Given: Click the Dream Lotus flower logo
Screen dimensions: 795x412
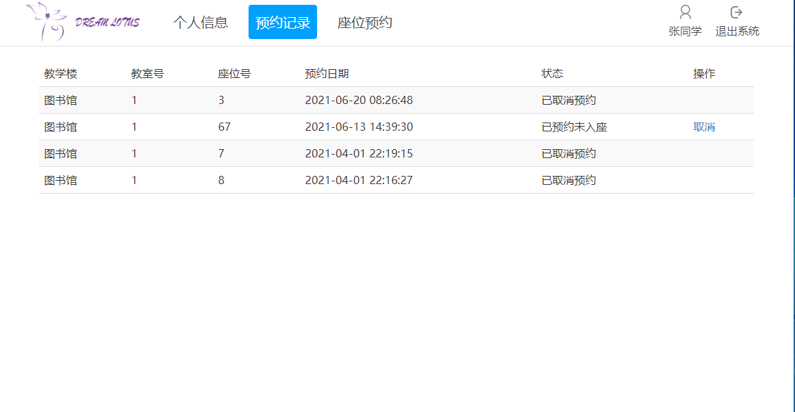Looking at the screenshot, I should tap(45, 21).
